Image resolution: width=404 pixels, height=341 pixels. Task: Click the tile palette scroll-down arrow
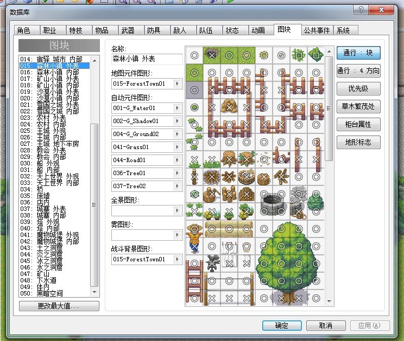point(329,301)
